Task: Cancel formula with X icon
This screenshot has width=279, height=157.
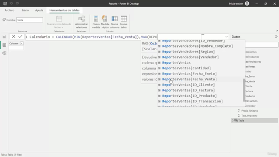Action: tap(14, 37)
